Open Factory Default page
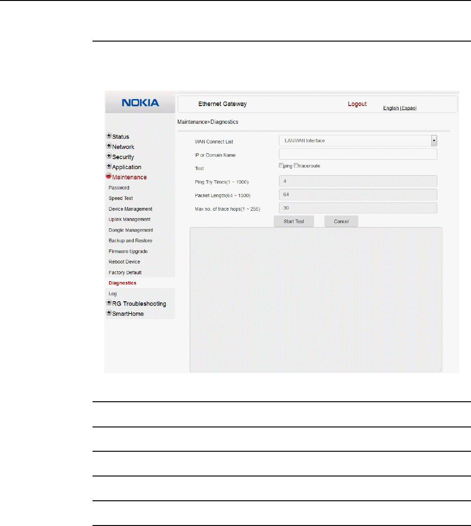471x526 pixels. click(125, 272)
